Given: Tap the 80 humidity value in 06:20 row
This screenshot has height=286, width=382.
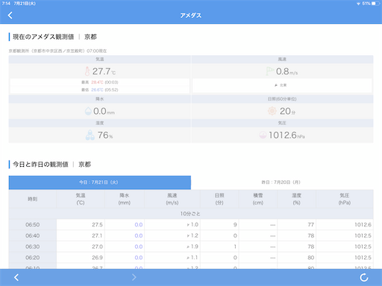Looking at the screenshot, I should tap(311, 258).
